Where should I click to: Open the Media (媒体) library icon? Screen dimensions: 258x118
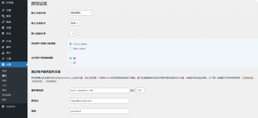(x=3, y=16)
